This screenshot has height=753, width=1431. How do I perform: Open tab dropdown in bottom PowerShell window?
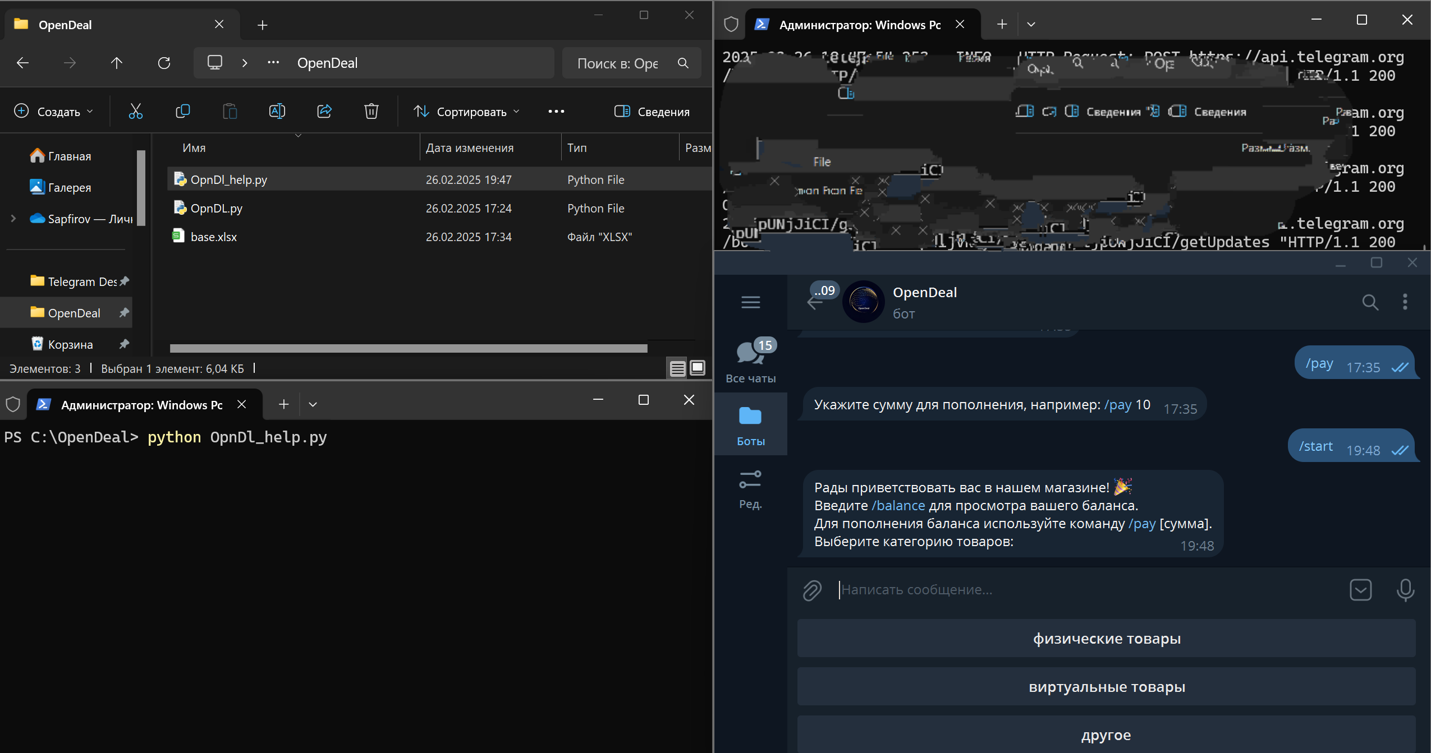click(x=313, y=404)
